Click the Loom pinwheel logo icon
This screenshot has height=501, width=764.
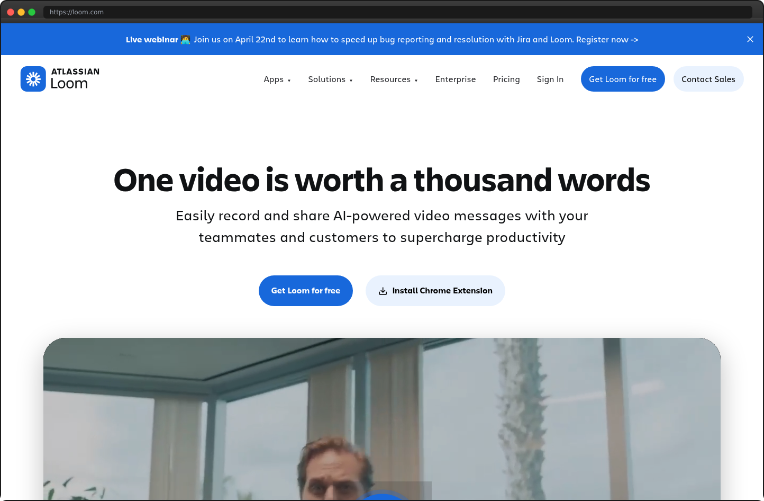coord(33,78)
